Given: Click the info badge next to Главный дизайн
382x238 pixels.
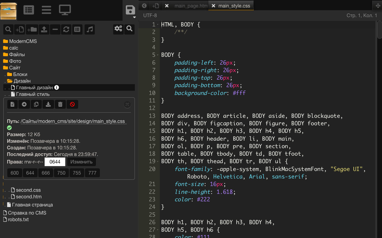Looking at the screenshot, I should click(57, 87).
